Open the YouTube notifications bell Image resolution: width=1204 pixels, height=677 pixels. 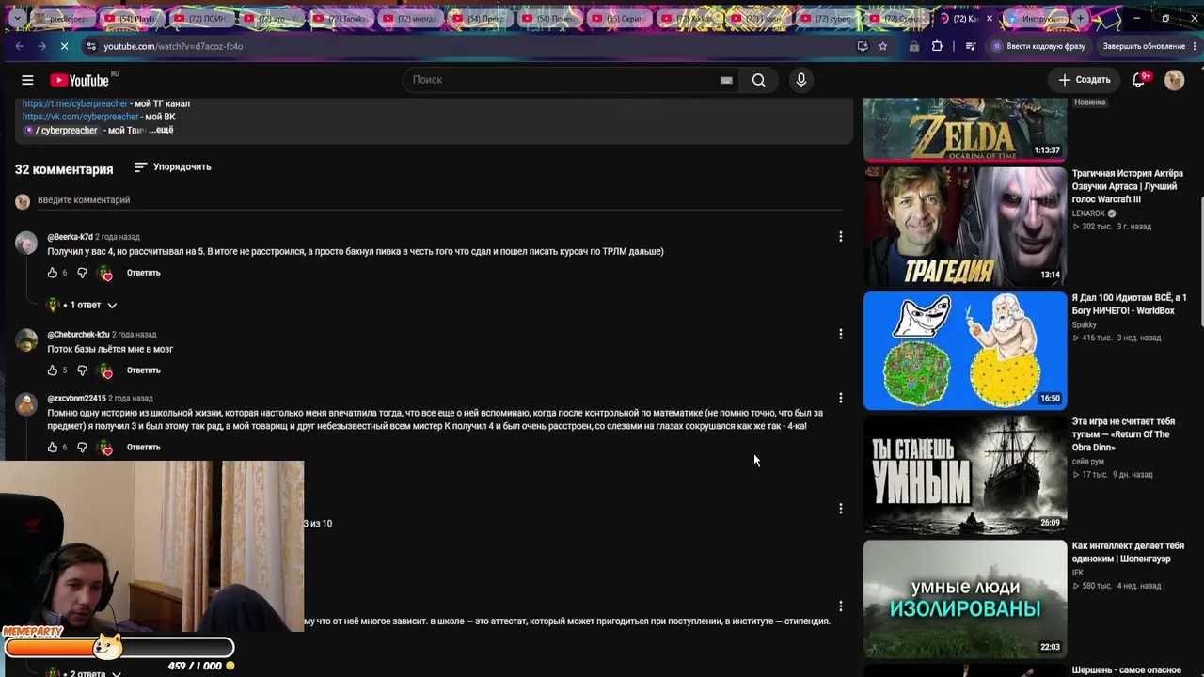click(x=1138, y=80)
